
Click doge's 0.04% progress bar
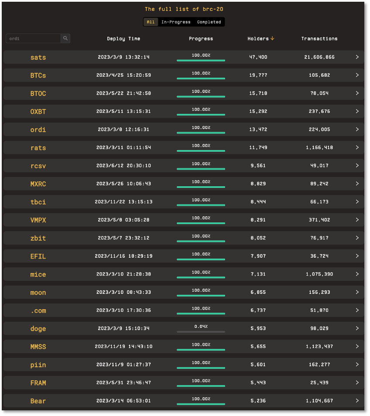point(201,331)
